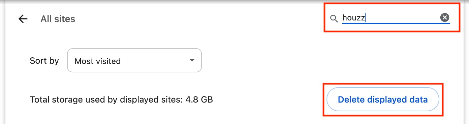Click the All sites page heading
The width and height of the screenshot is (469, 124).
click(x=58, y=19)
